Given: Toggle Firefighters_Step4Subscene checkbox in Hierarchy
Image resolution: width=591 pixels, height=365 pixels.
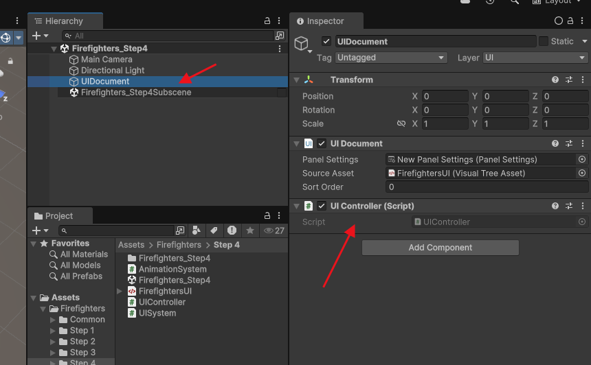Looking at the screenshot, I should (x=282, y=93).
